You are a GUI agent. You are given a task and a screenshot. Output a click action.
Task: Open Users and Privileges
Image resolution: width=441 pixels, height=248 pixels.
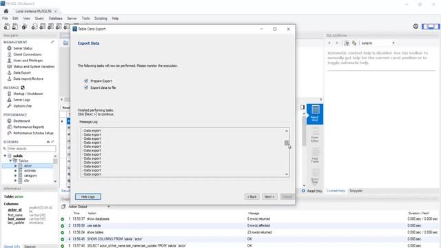click(28, 61)
